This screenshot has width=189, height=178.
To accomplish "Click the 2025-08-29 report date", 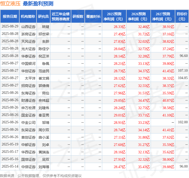I will (10, 26).
